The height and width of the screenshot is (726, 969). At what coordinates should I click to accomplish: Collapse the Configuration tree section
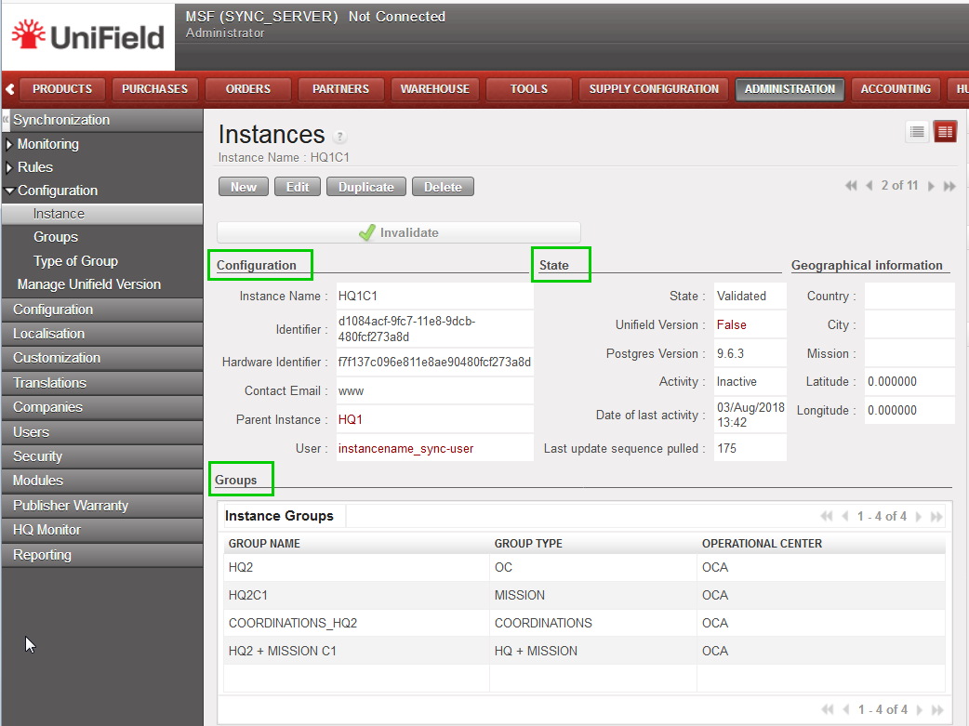9,191
